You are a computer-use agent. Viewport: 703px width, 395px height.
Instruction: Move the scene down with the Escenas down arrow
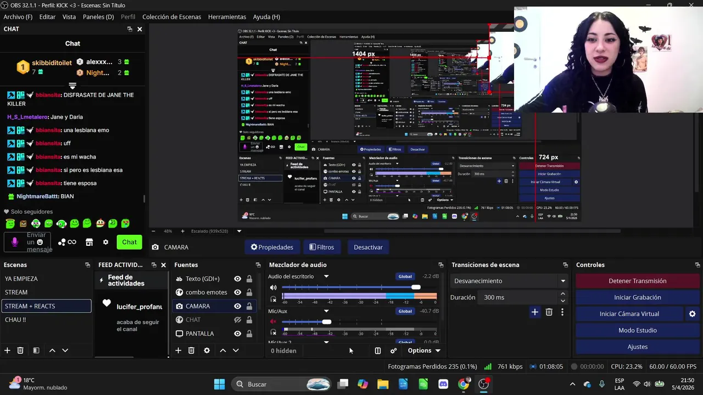click(x=65, y=351)
